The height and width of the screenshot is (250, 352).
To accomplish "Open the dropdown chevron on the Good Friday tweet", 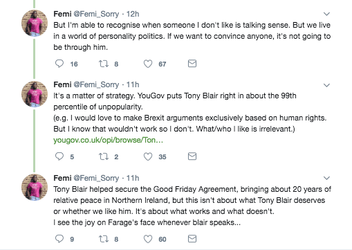I will pos(326,178).
